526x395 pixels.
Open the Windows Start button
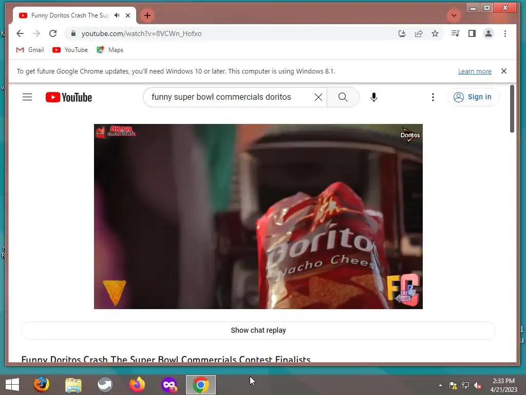[x=12, y=385]
